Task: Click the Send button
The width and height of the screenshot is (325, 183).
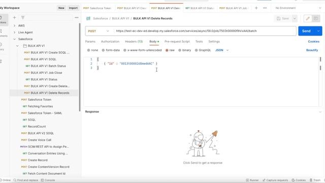Action: coord(306,31)
